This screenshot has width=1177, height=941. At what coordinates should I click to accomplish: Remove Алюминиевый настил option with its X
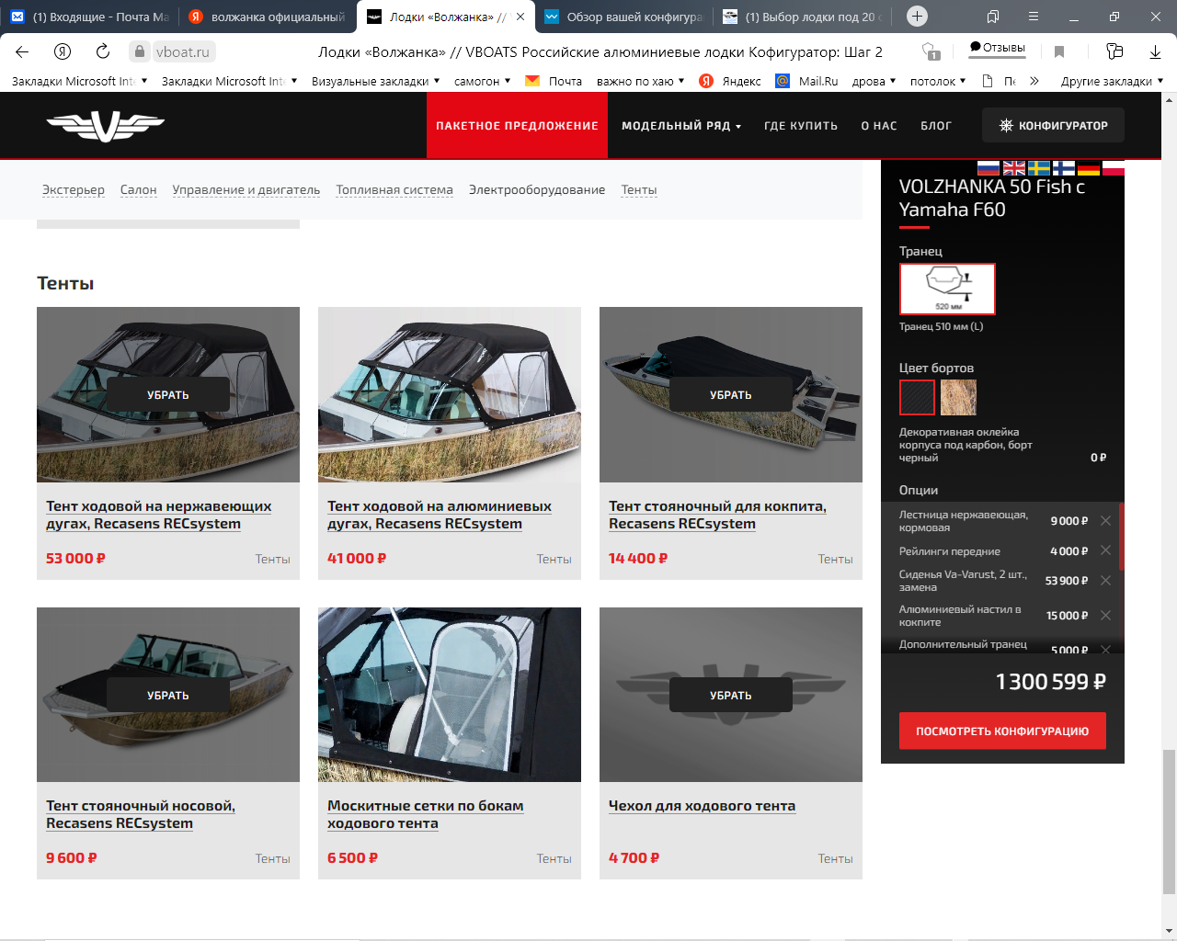pos(1105,616)
